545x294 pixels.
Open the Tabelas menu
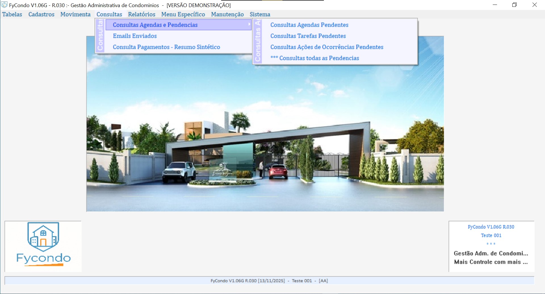[x=12, y=14]
